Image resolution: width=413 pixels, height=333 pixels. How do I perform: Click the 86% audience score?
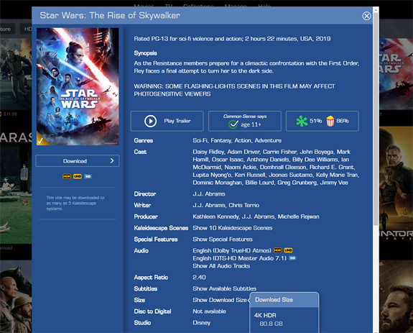343,121
